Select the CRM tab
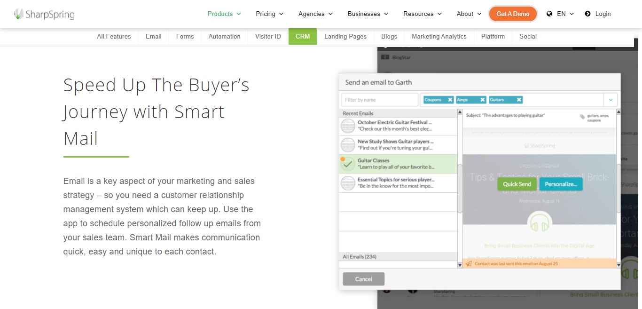 (303, 36)
